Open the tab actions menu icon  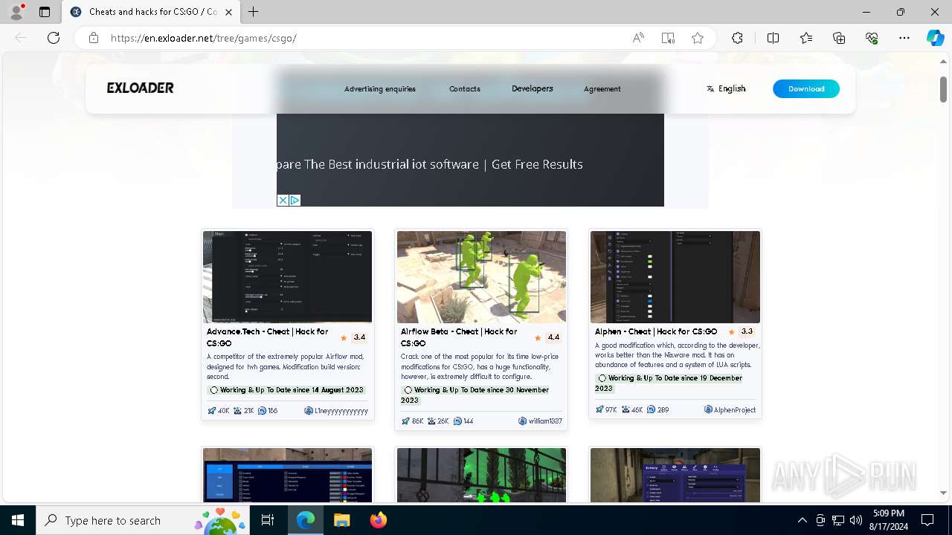click(45, 12)
